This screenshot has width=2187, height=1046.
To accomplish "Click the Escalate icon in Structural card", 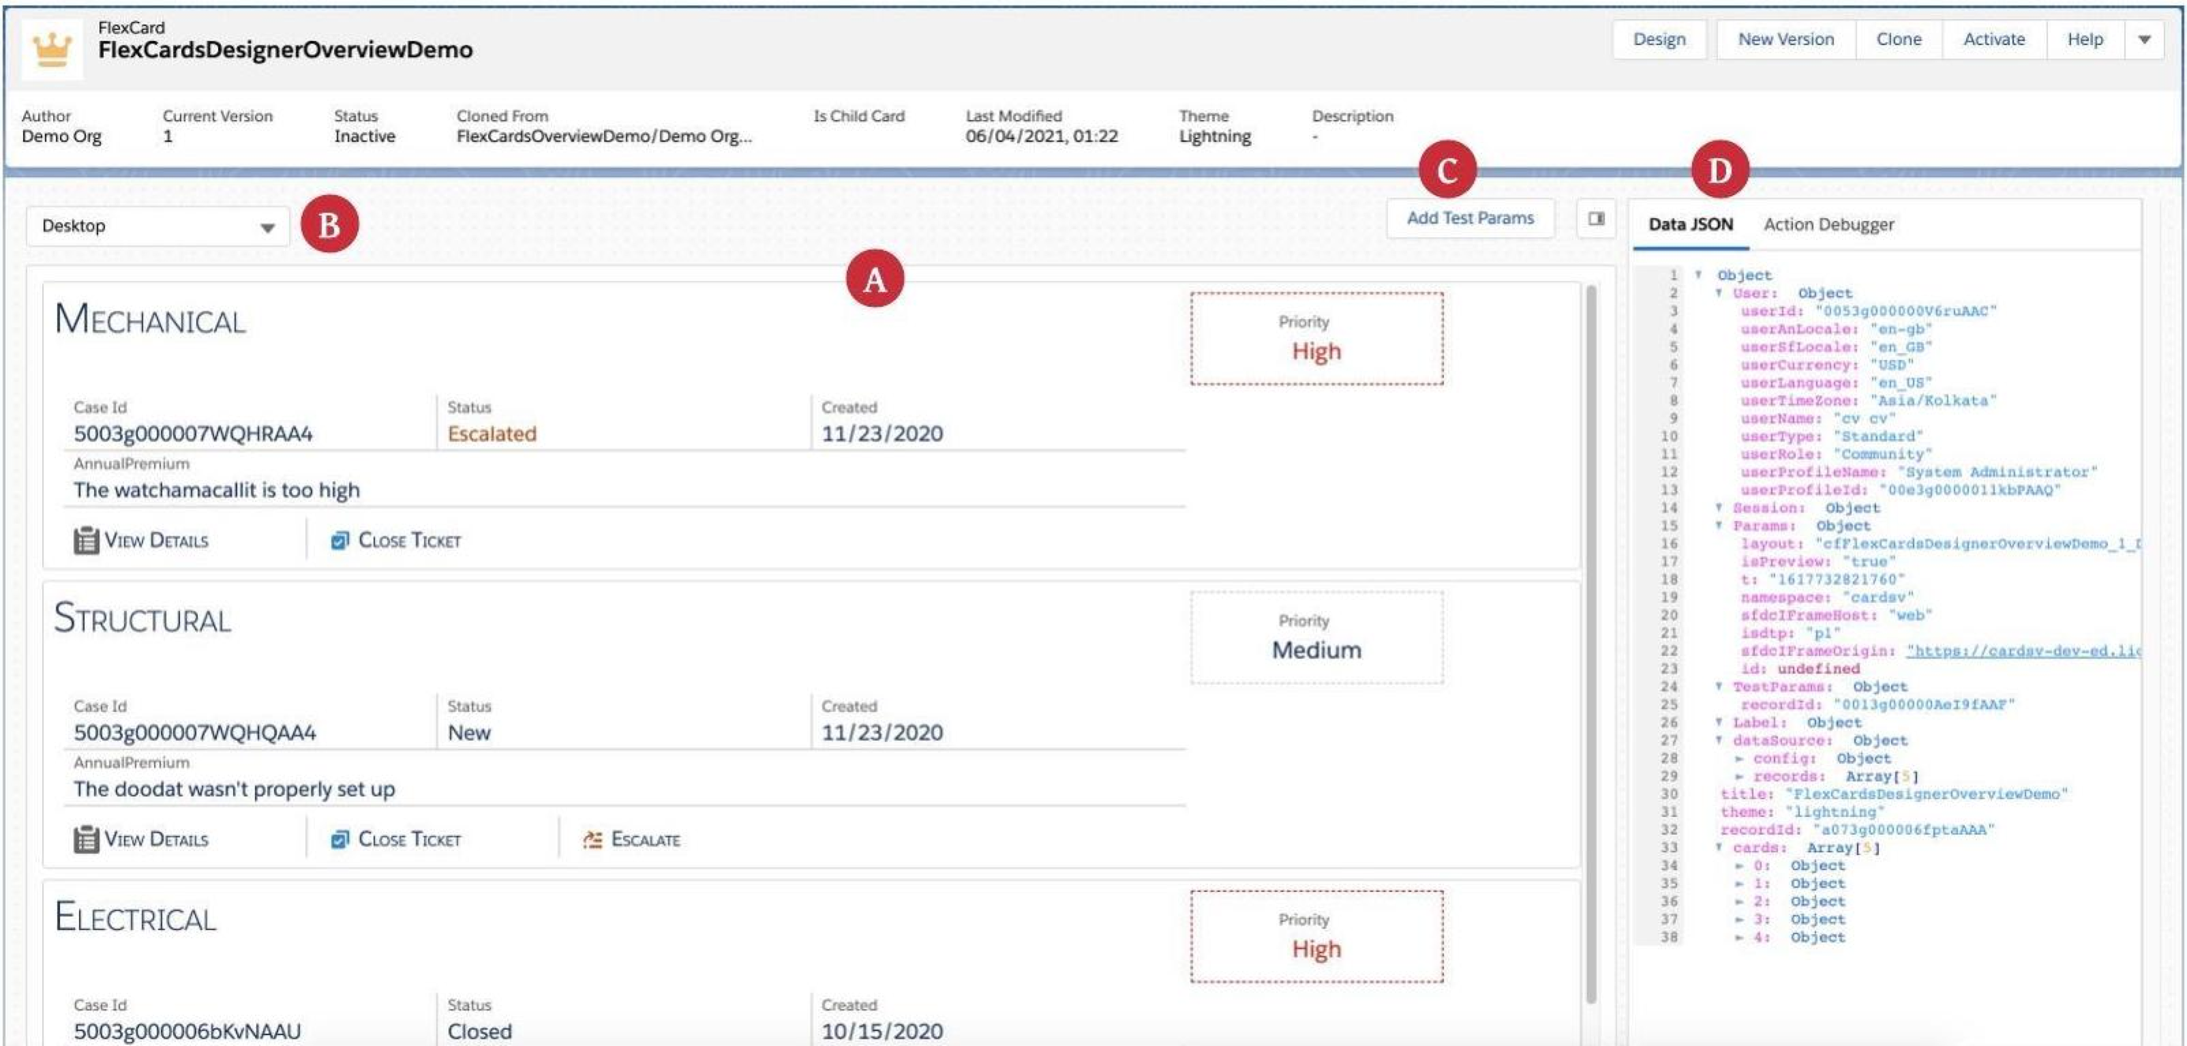I will [x=592, y=839].
